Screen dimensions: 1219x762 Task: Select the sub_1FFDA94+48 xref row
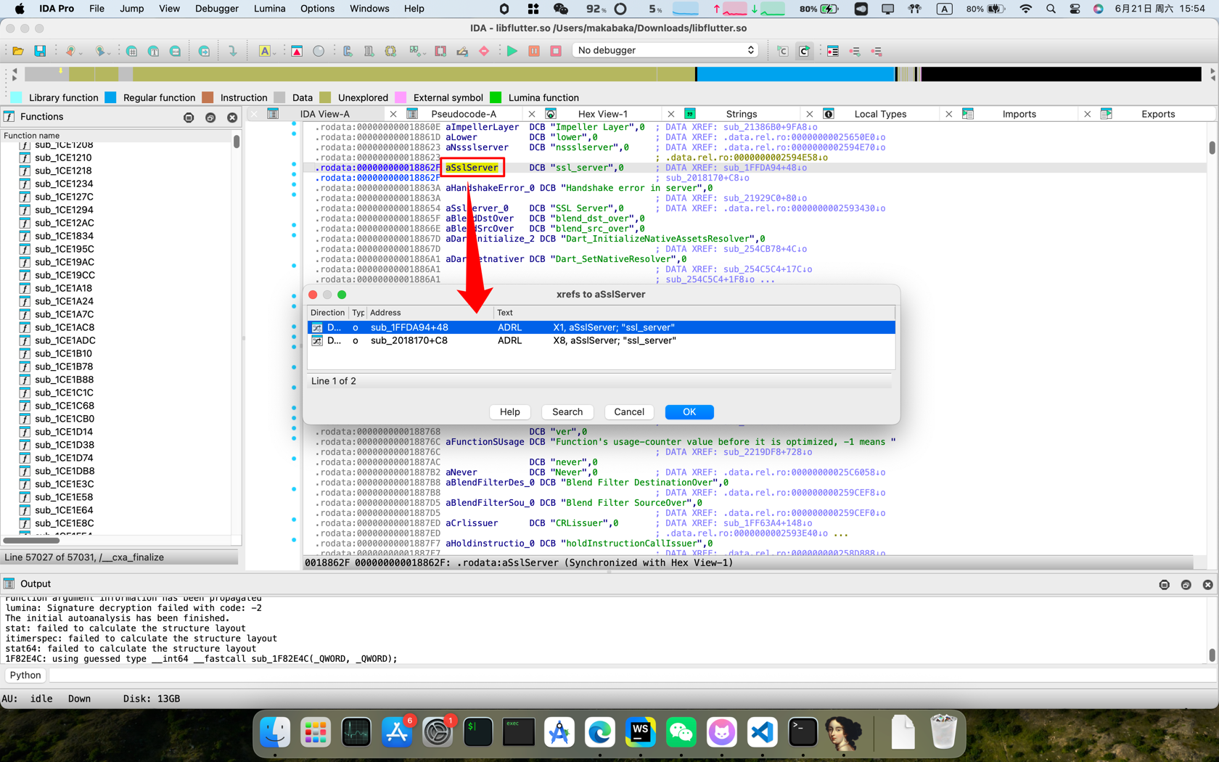click(x=601, y=327)
